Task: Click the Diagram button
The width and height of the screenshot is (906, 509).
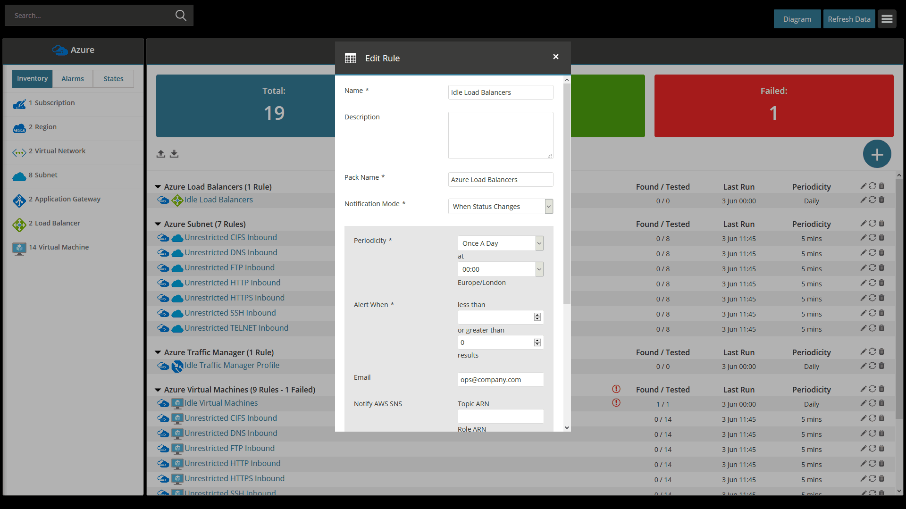Action: coord(797,19)
